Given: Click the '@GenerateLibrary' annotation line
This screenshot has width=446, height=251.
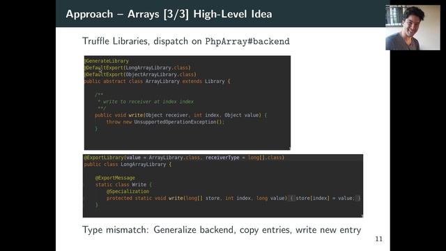Looking at the screenshot, I should tap(107, 61).
